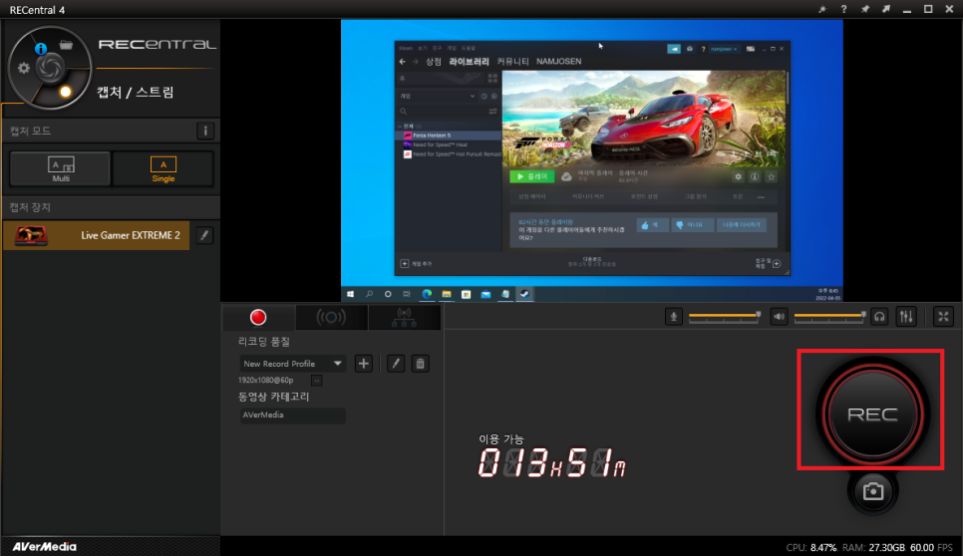Click the big round REC button
The image size is (963, 556).
tap(872, 415)
